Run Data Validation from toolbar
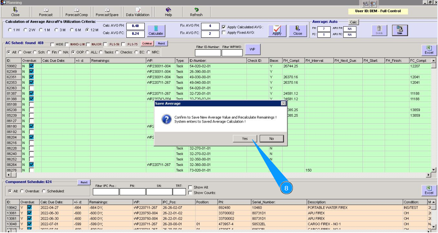 coord(137,12)
